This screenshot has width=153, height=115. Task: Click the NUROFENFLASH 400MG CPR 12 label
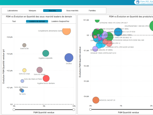pyautogui.click(x=108, y=43)
